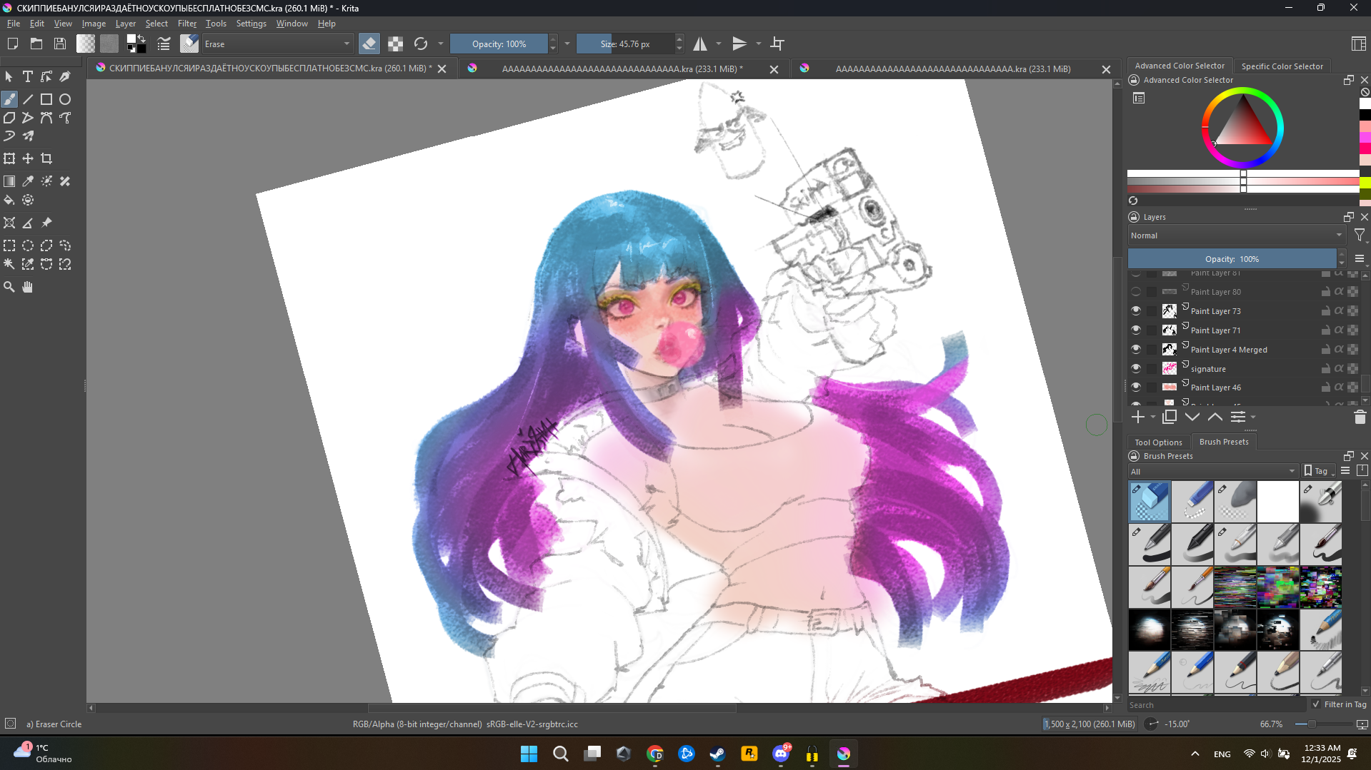Image resolution: width=1371 pixels, height=770 pixels.
Task: Create a new document
Action: pos(13,44)
